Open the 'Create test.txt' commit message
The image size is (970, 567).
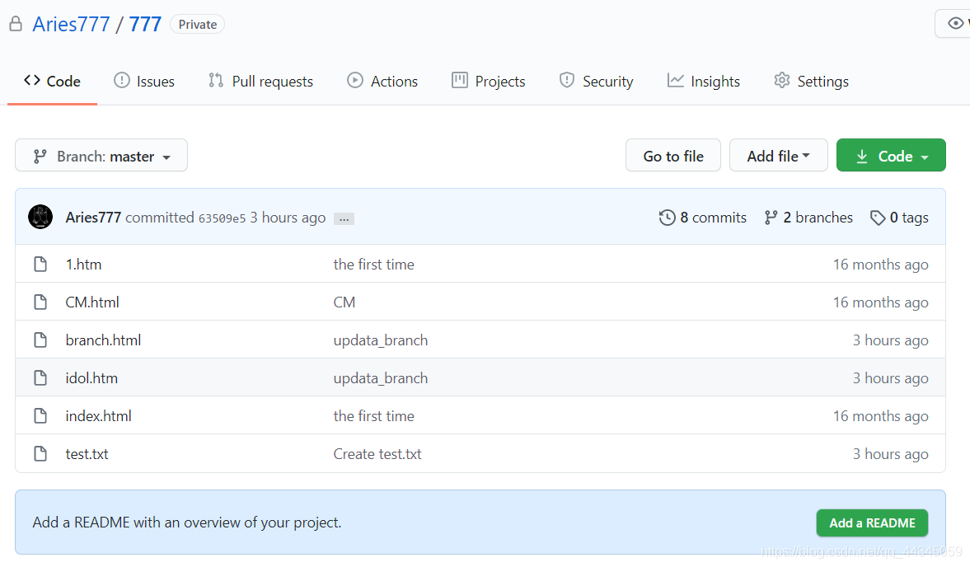(x=377, y=454)
